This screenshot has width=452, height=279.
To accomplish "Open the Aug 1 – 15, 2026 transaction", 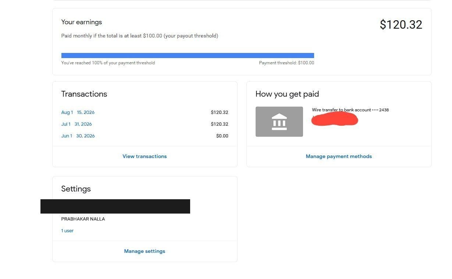I will click(x=78, y=112).
